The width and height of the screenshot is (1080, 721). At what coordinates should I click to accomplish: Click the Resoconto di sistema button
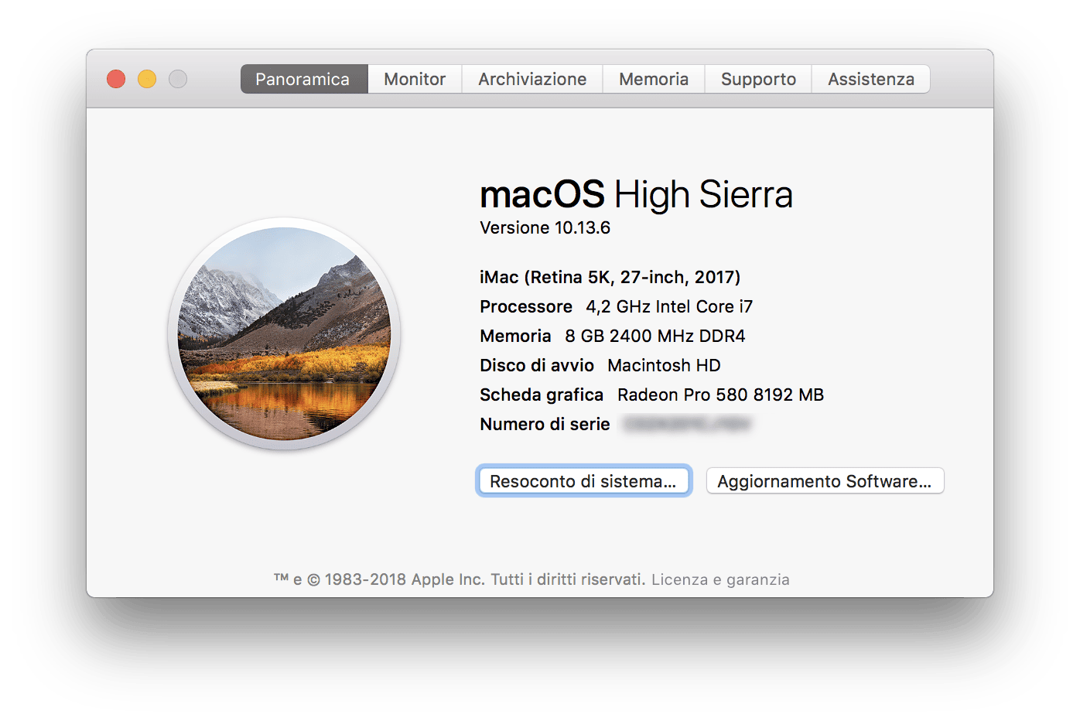tap(583, 481)
